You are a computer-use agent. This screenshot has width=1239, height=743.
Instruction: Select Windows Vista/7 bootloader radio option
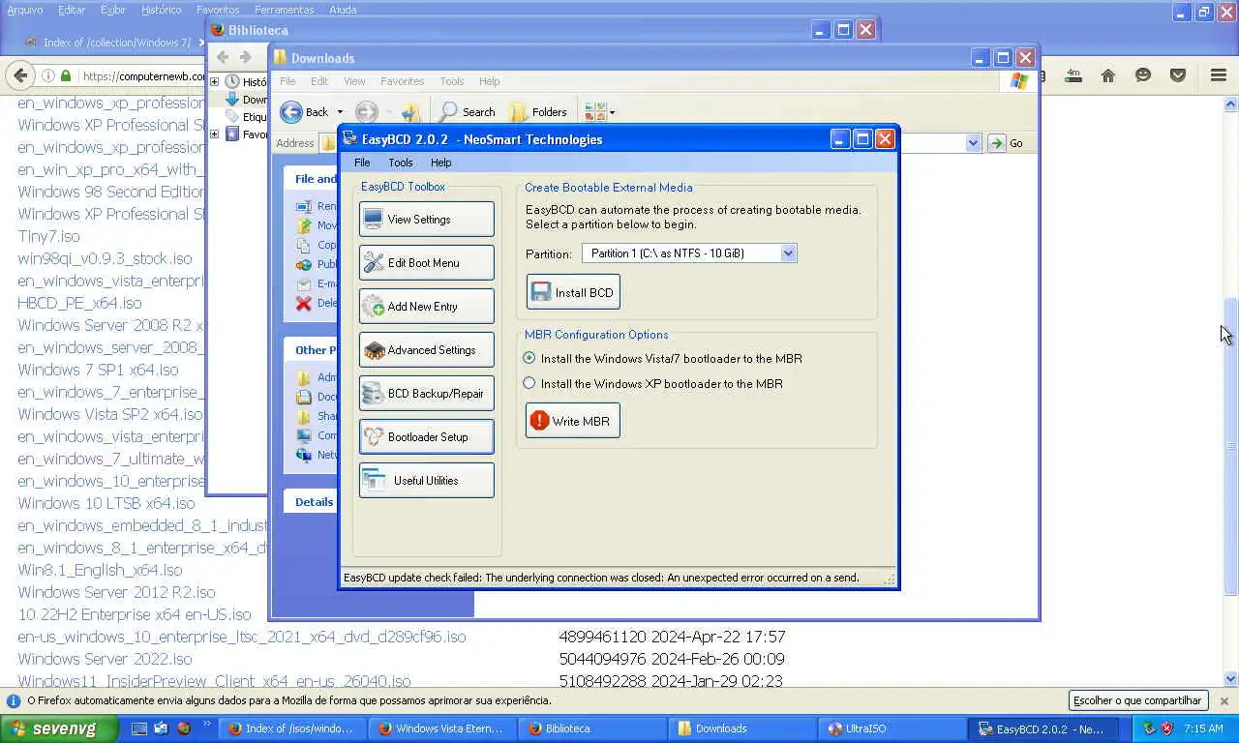click(529, 358)
